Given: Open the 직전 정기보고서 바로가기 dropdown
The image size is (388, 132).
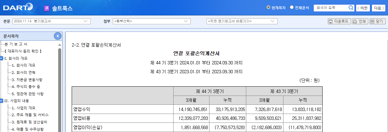Looking at the screenshot, I should pyautogui.click(x=242, y=21).
